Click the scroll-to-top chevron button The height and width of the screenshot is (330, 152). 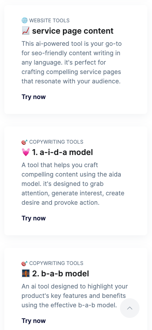click(130, 308)
